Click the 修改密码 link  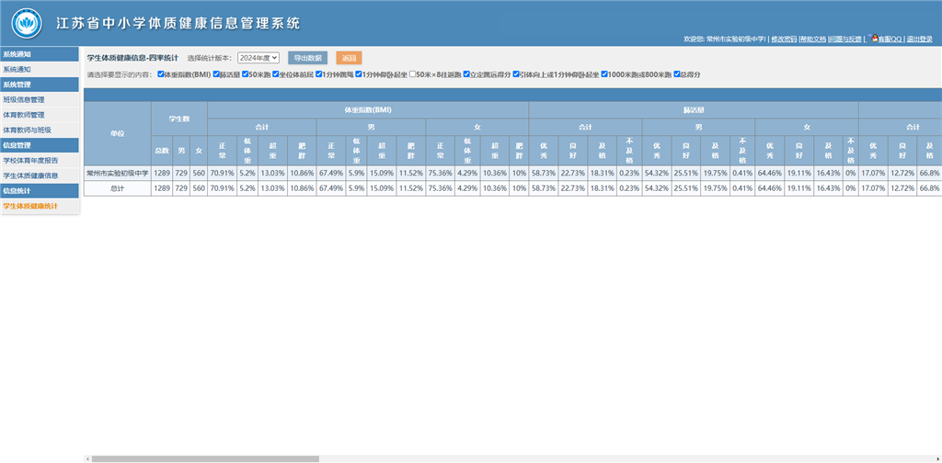point(784,40)
